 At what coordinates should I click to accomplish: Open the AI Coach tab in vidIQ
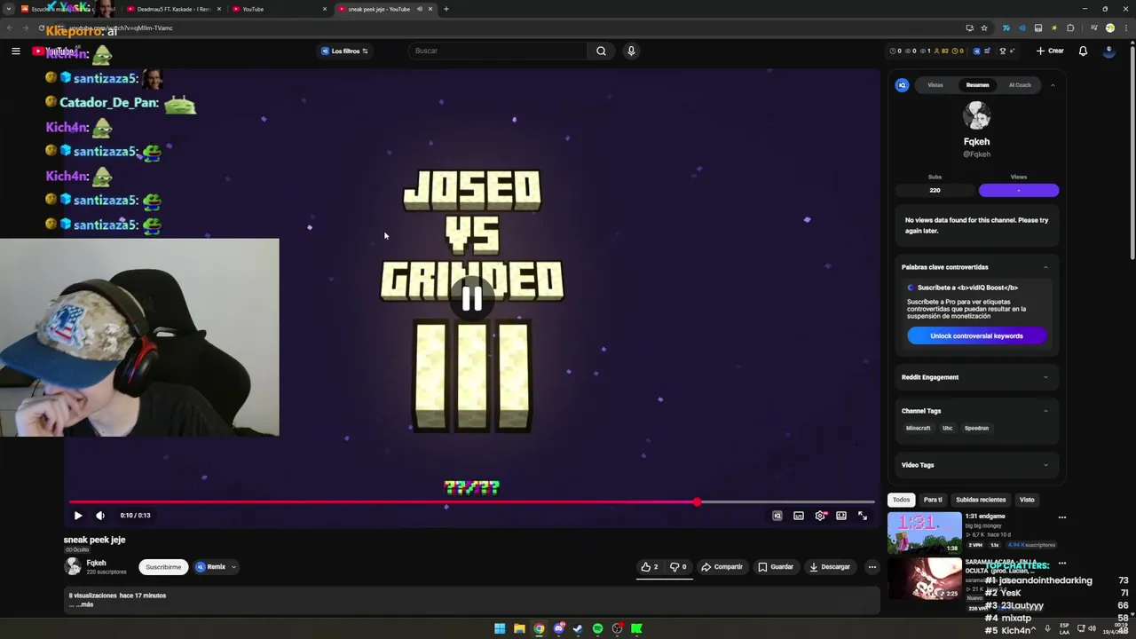point(1020,85)
